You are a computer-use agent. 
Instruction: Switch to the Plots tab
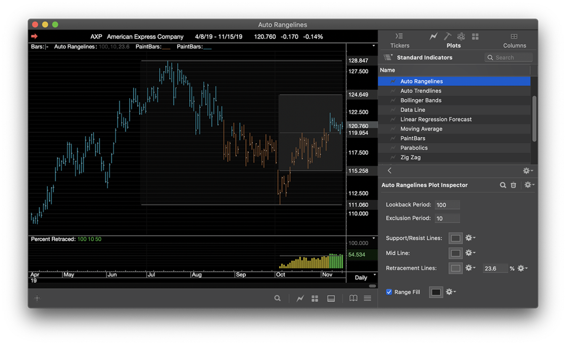click(453, 45)
